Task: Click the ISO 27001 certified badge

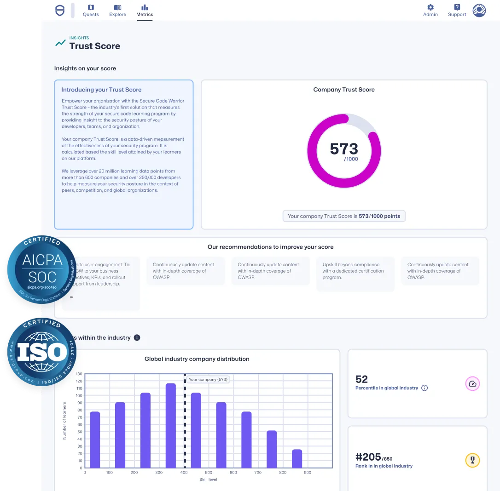Action: point(42,352)
